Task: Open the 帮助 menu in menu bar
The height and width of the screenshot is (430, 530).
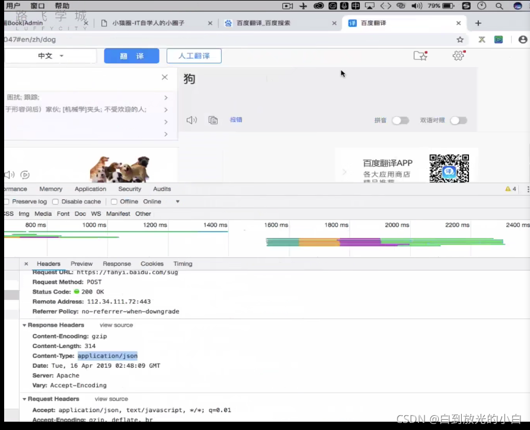Action: (62, 6)
